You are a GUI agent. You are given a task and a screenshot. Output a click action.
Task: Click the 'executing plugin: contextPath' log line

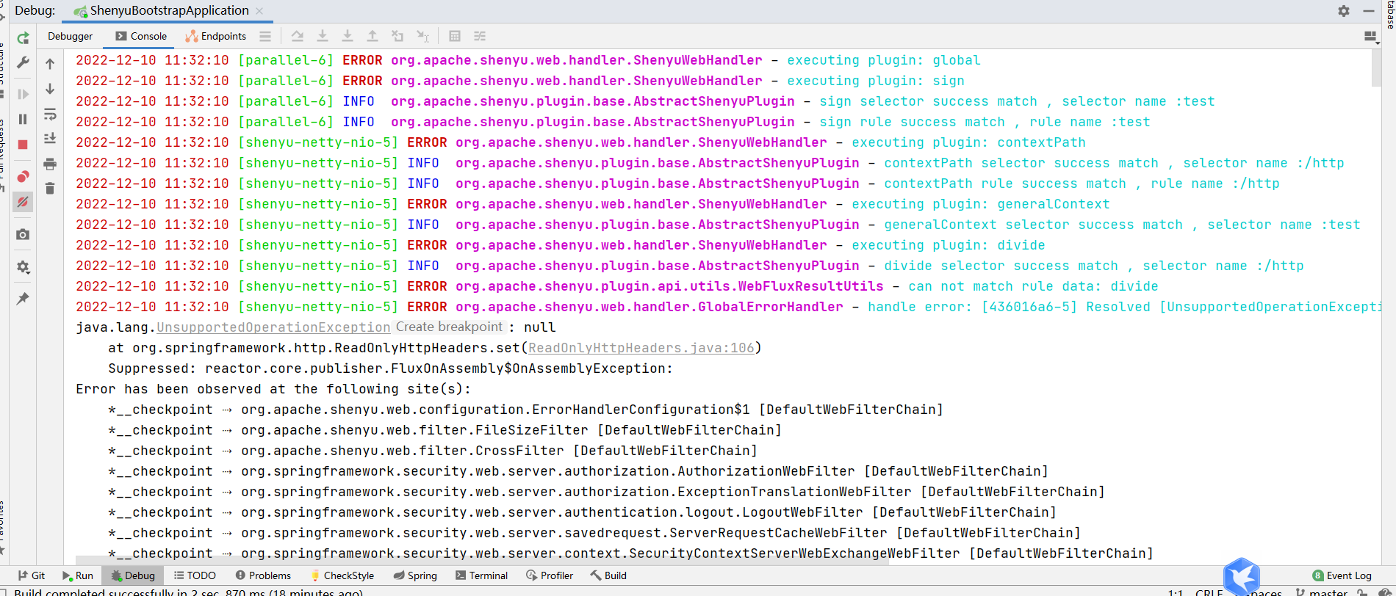click(580, 142)
